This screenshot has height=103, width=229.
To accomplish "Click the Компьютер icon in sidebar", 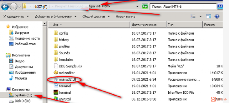I will (8, 89).
